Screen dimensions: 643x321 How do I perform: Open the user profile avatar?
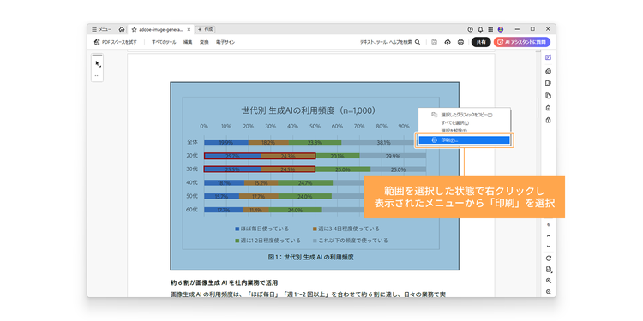coord(501,29)
